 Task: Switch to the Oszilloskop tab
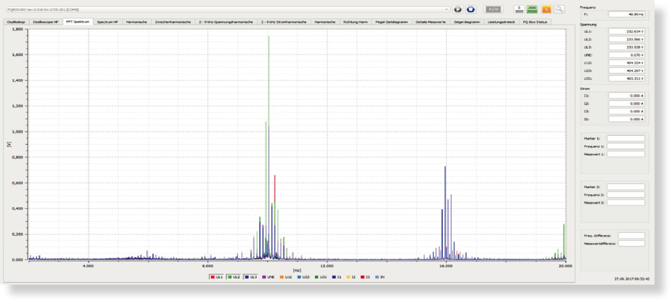click(16, 22)
